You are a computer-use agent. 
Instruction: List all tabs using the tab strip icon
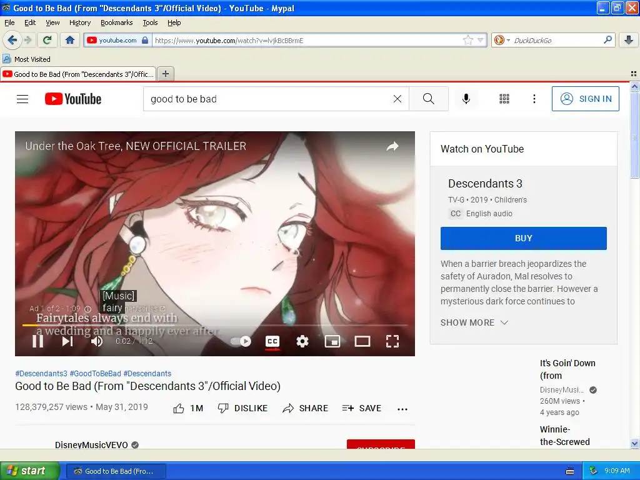634,74
